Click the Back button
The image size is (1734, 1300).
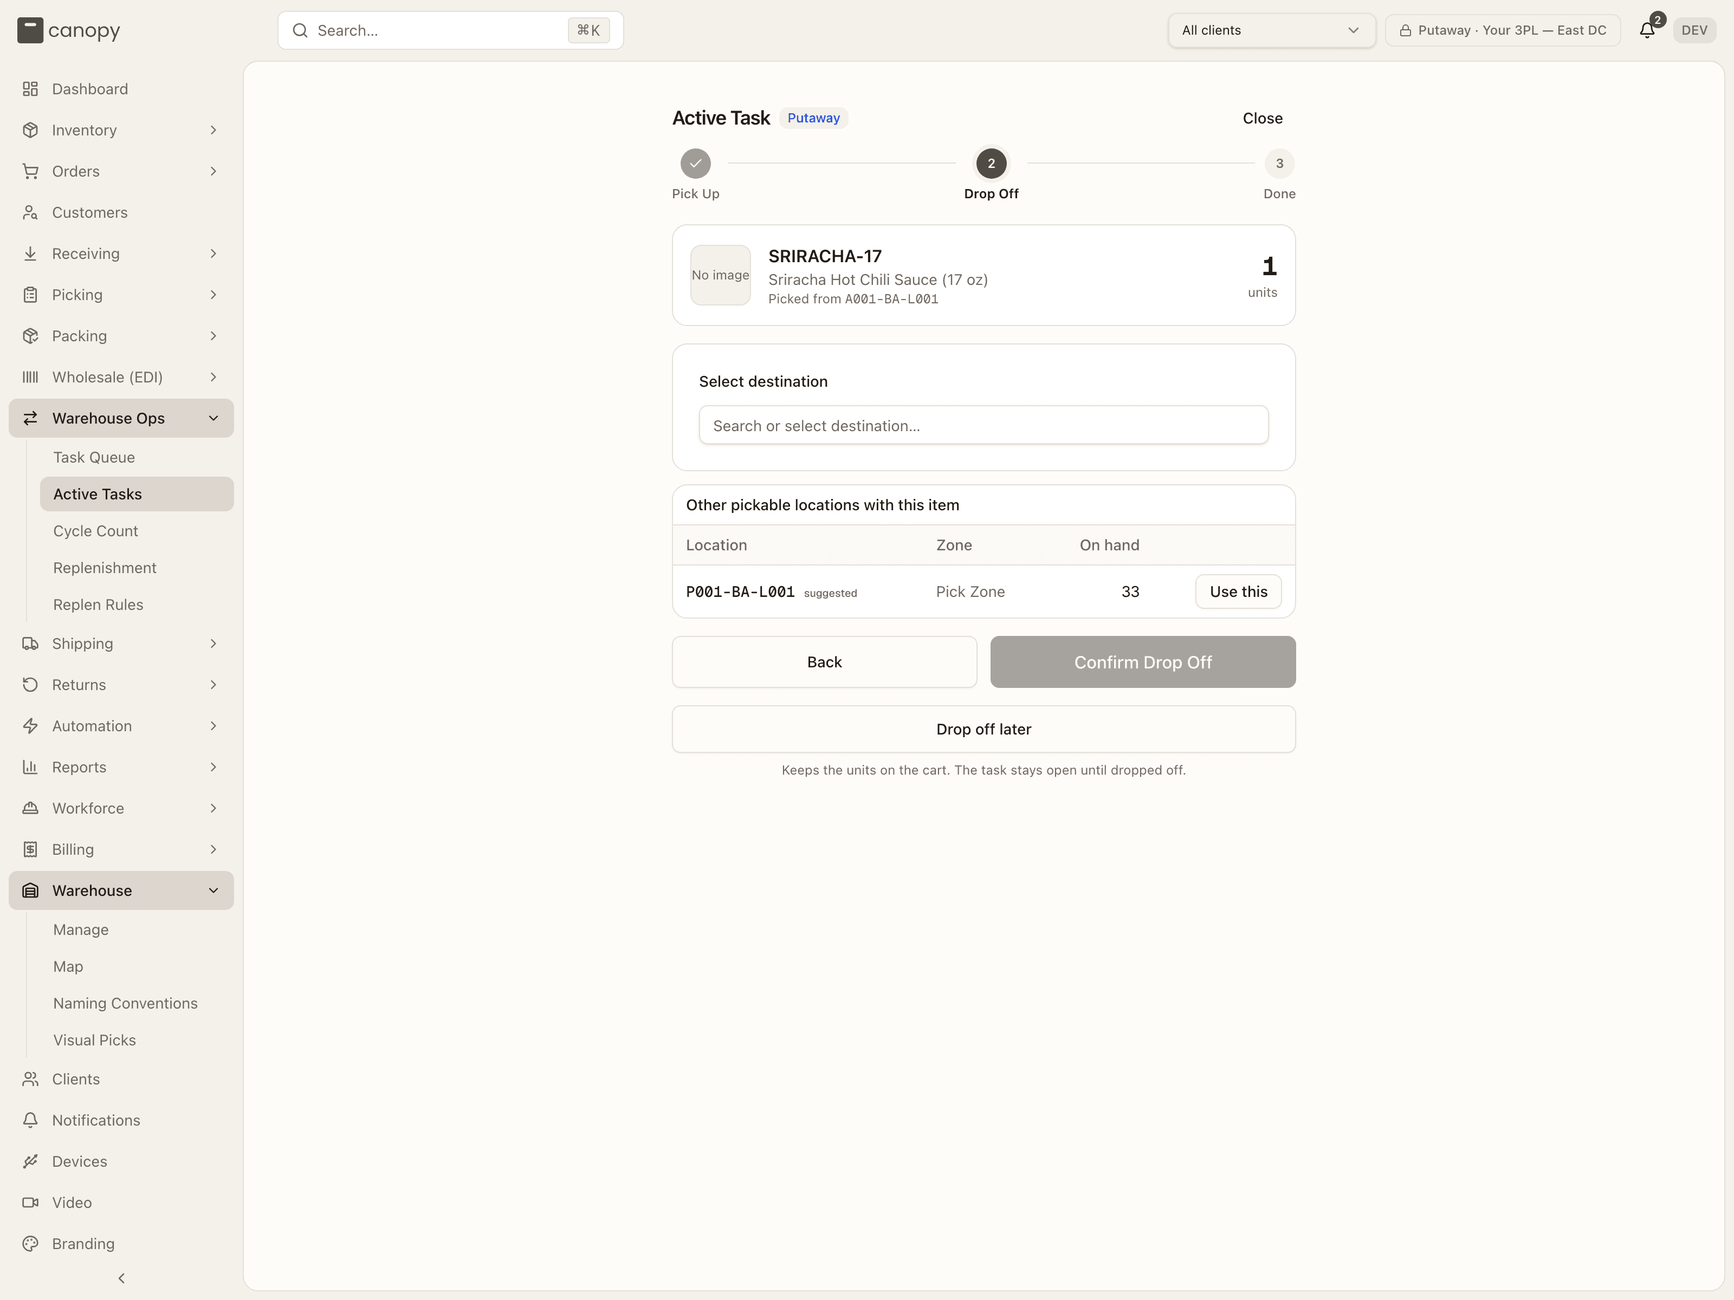point(824,662)
